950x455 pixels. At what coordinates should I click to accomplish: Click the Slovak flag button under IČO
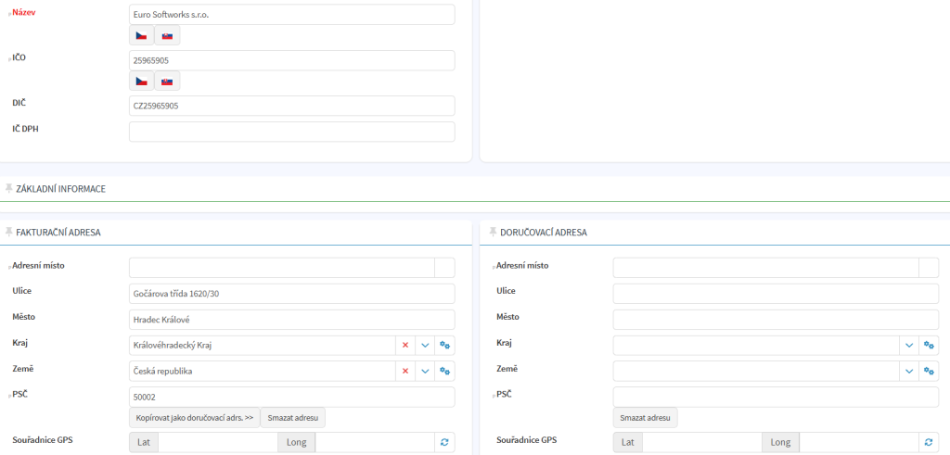(x=167, y=82)
